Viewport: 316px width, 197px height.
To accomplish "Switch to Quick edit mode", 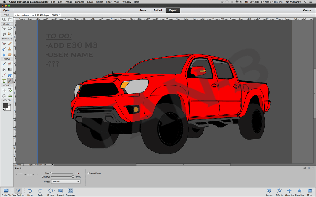I will point(143,10).
